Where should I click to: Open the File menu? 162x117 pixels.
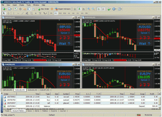[3, 5]
